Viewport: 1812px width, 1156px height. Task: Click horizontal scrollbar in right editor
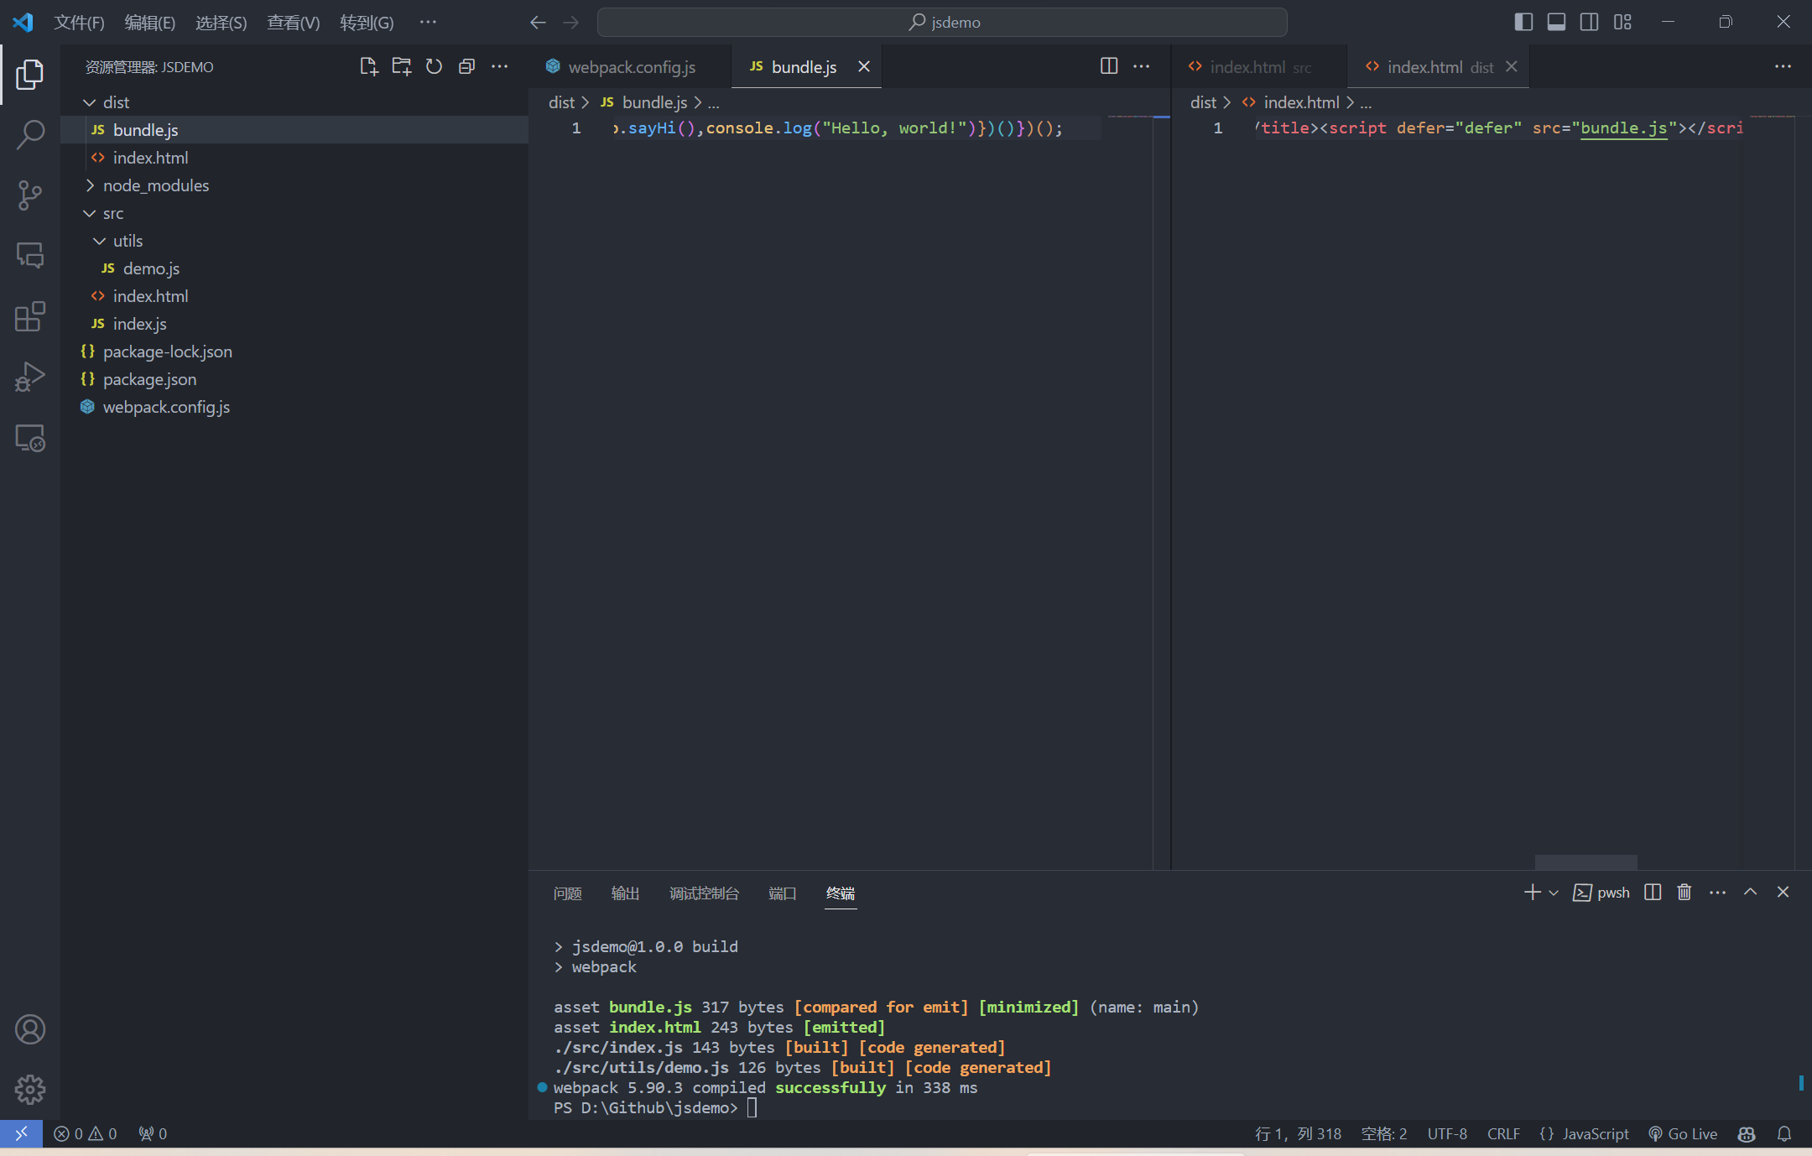click(x=1585, y=862)
